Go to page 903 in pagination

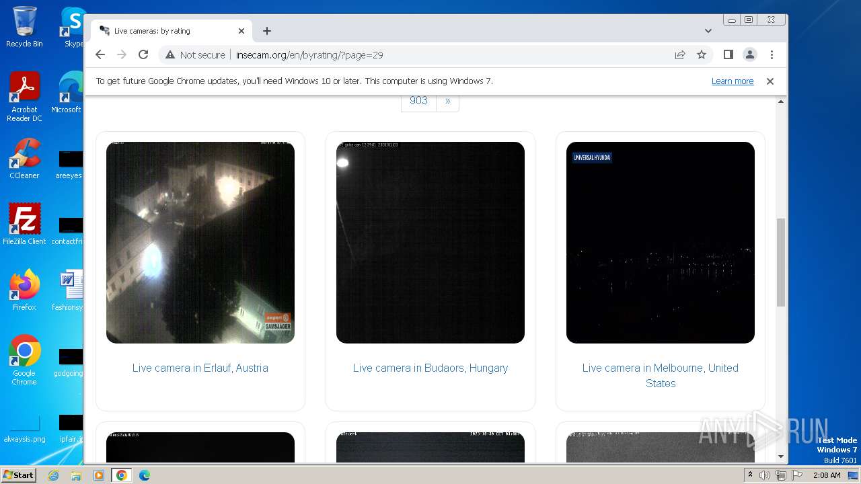(418, 101)
